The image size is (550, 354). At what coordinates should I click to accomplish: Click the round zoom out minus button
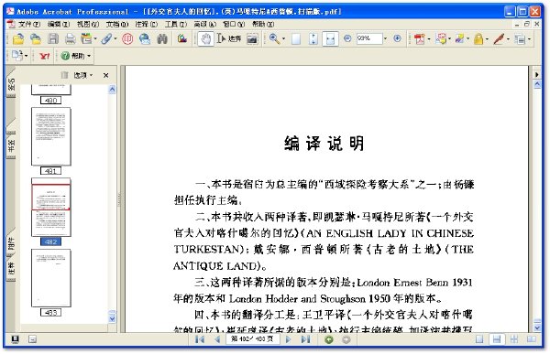(x=347, y=38)
